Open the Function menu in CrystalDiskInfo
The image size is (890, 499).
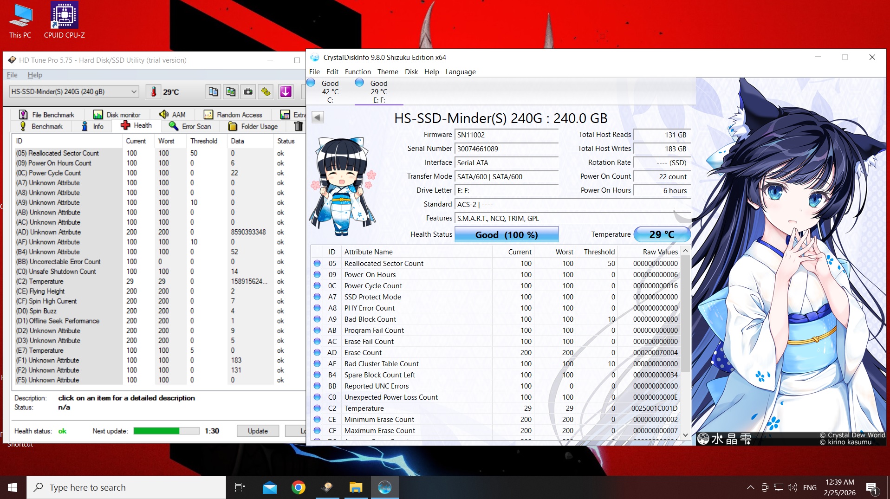coord(357,72)
